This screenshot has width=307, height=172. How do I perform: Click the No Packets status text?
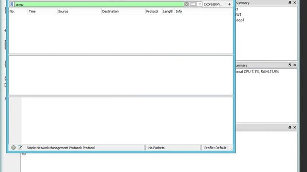pyautogui.click(x=156, y=148)
